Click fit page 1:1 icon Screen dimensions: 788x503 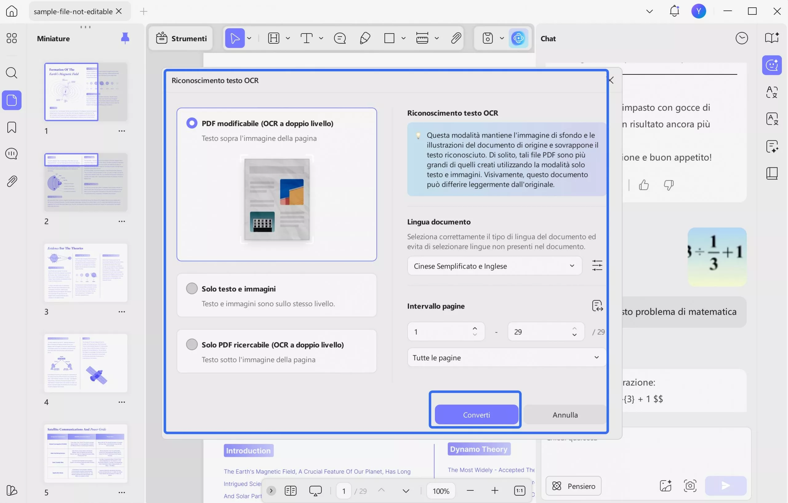[519, 491]
